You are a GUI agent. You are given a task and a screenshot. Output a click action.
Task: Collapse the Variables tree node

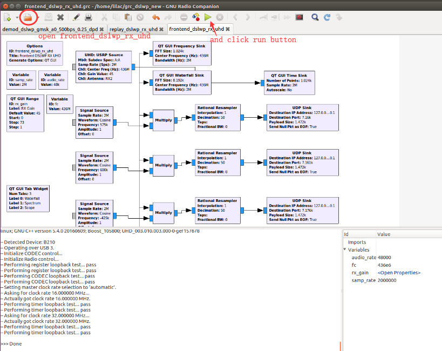(x=345, y=249)
